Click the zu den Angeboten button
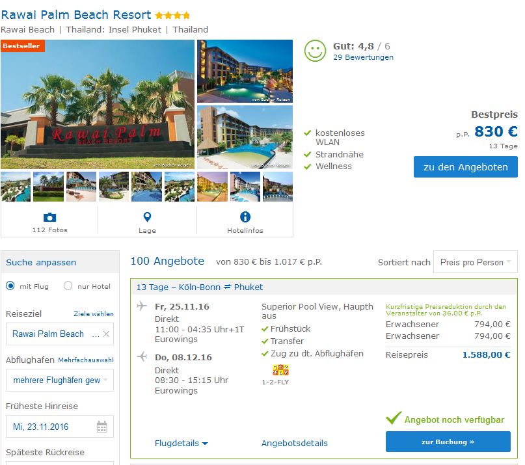Viewport: 525px width, 465px height. 465,166
